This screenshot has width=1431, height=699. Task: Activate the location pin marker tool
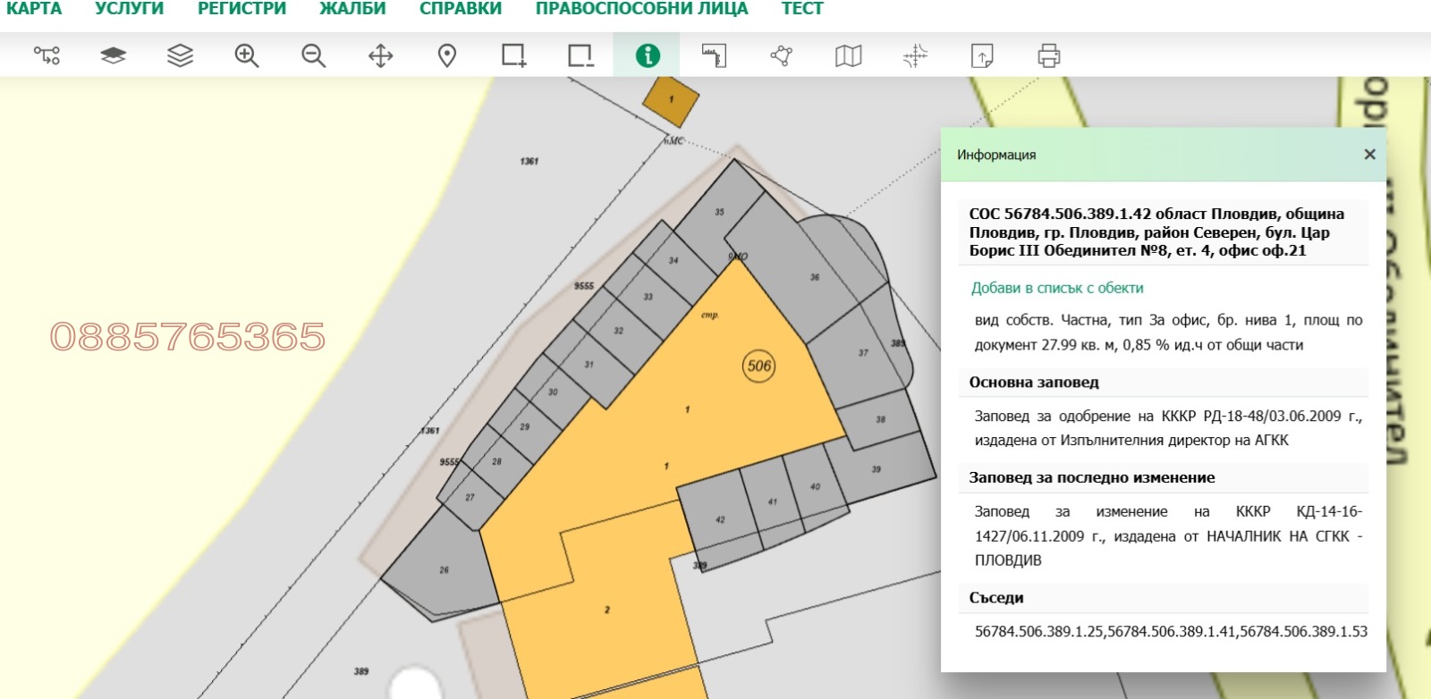click(447, 55)
